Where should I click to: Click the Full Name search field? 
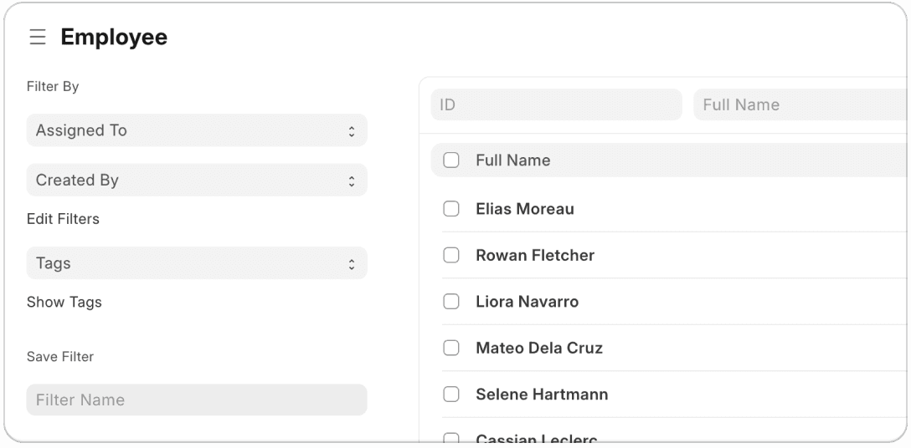[x=800, y=104]
